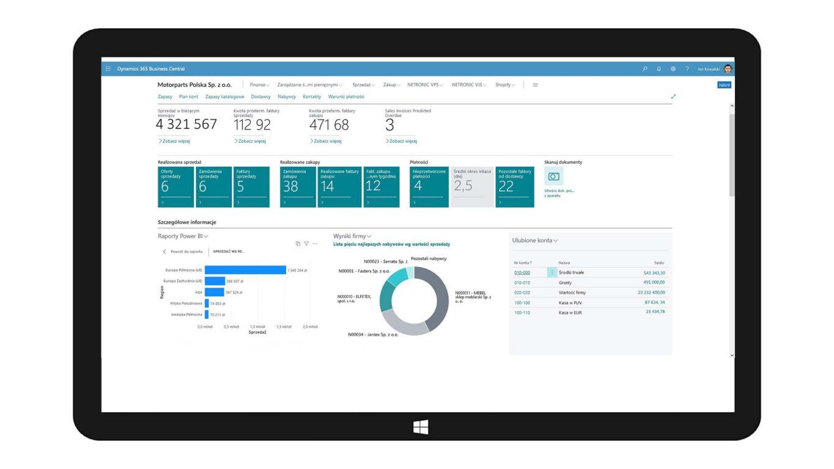Click the Europa Zachodnia (UE) bar
Image resolution: width=834 pixels, height=469 pixels.
[215, 281]
